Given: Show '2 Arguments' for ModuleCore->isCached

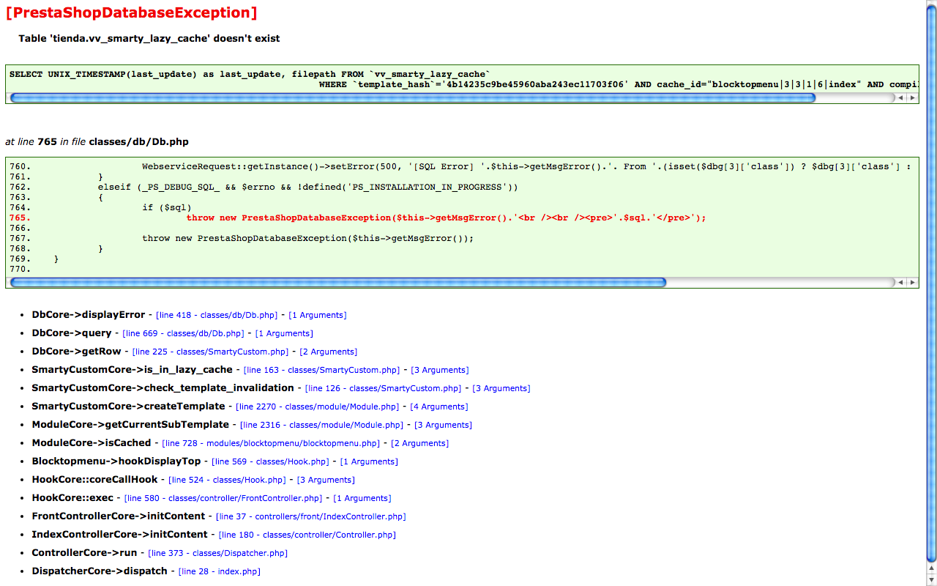Looking at the screenshot, I should [420, 443].
